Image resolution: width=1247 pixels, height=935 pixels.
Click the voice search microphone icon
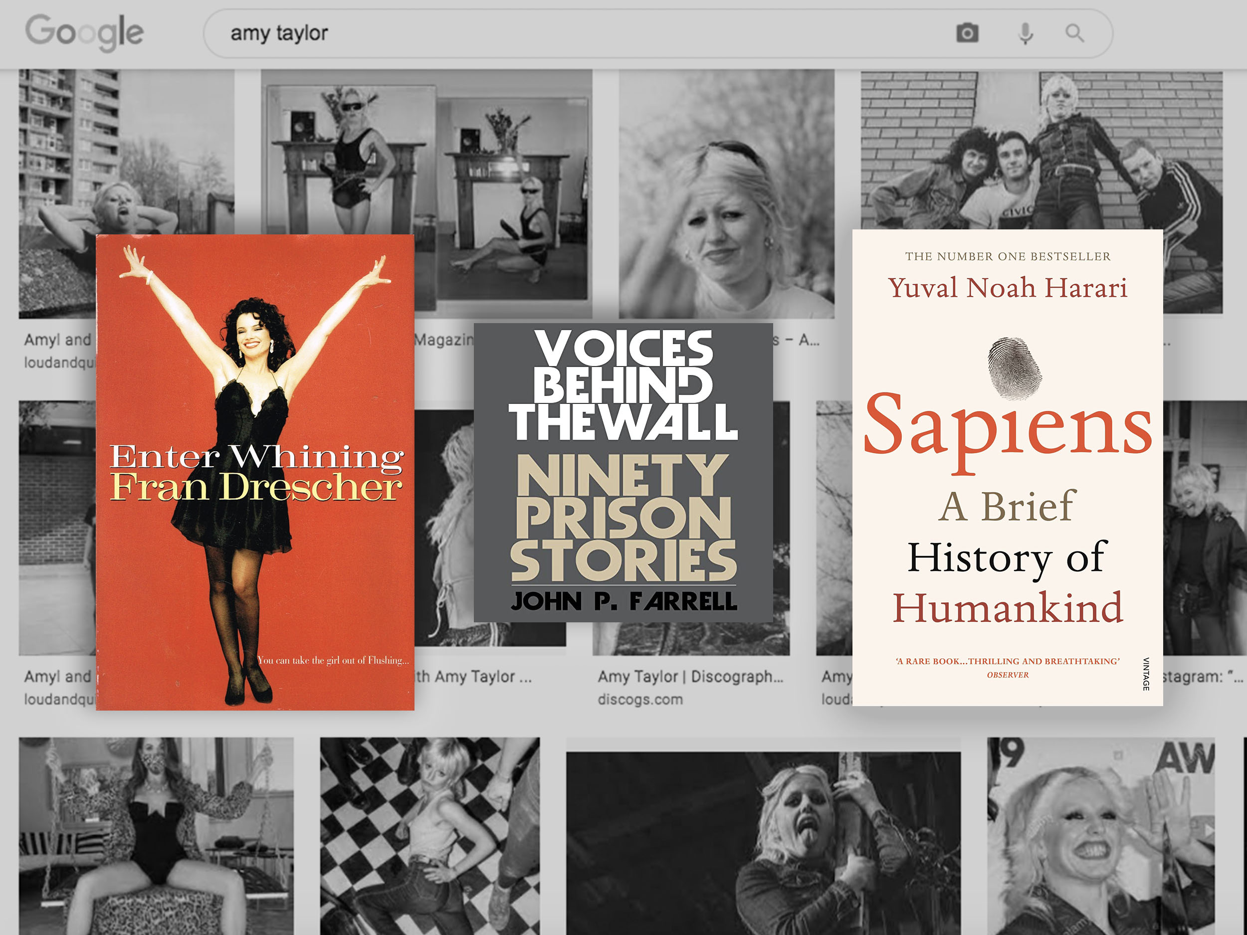[1026, 33]
